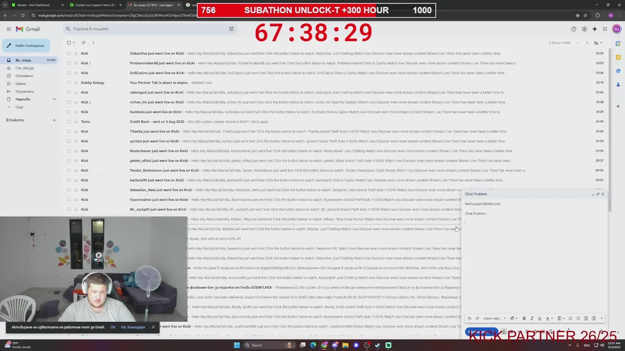Image resolution: width=625 pixels, height=351 pixels.
Task: Tick checkbox for filskamlive Kick email
Action: 68,53
